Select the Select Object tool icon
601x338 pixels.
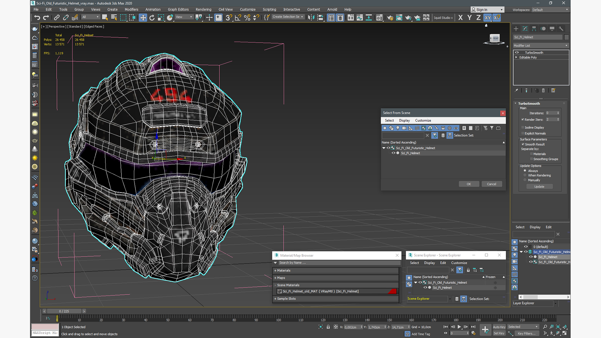[x=105, y=17]
